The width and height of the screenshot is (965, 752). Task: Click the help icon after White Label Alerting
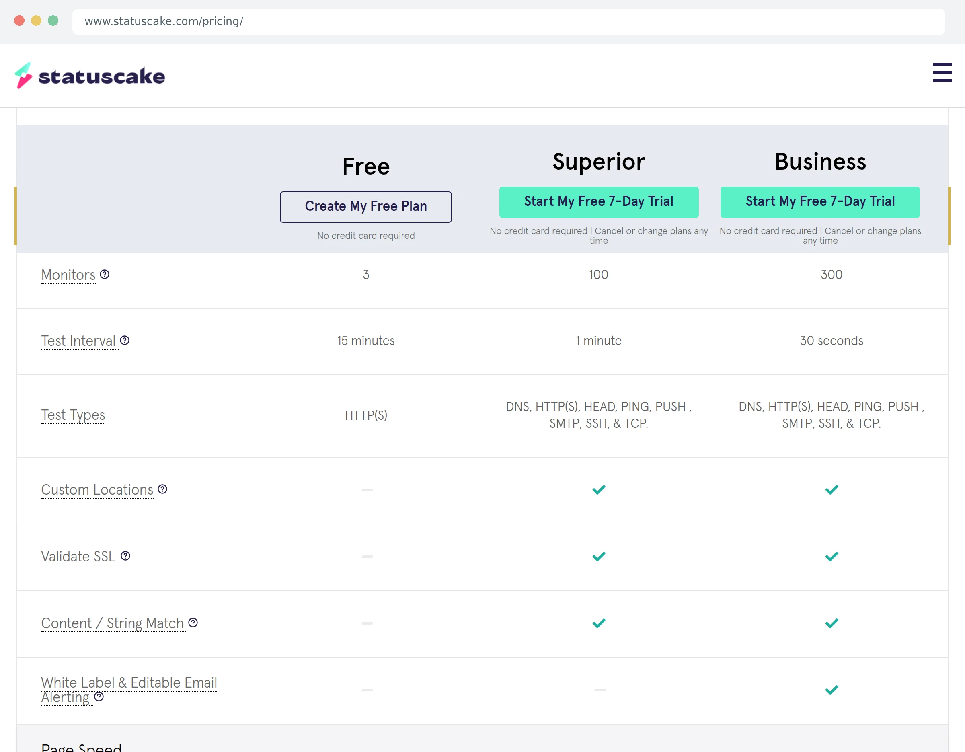coord(99,697)
